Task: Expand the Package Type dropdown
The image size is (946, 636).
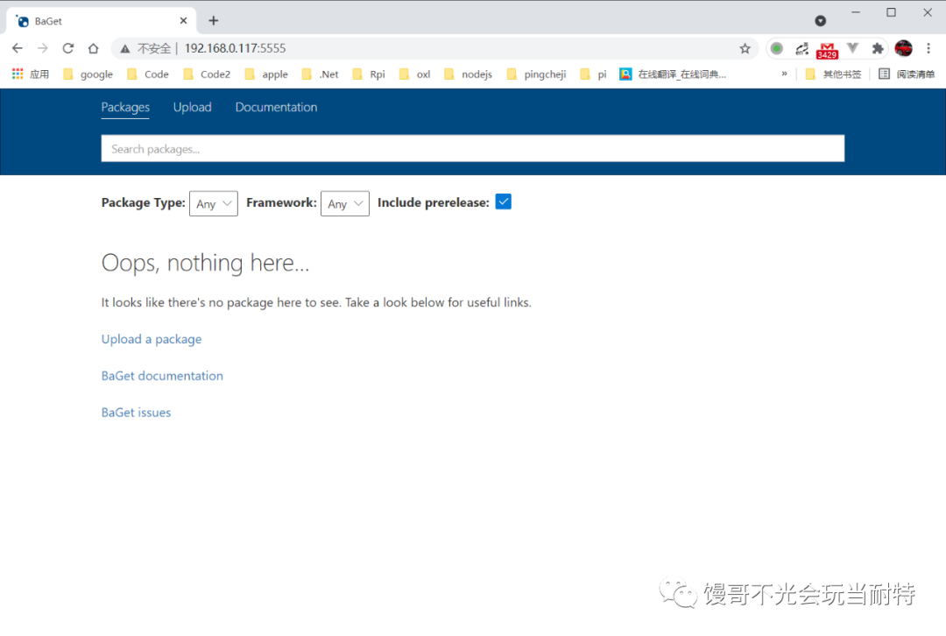Action: point(214,204)
